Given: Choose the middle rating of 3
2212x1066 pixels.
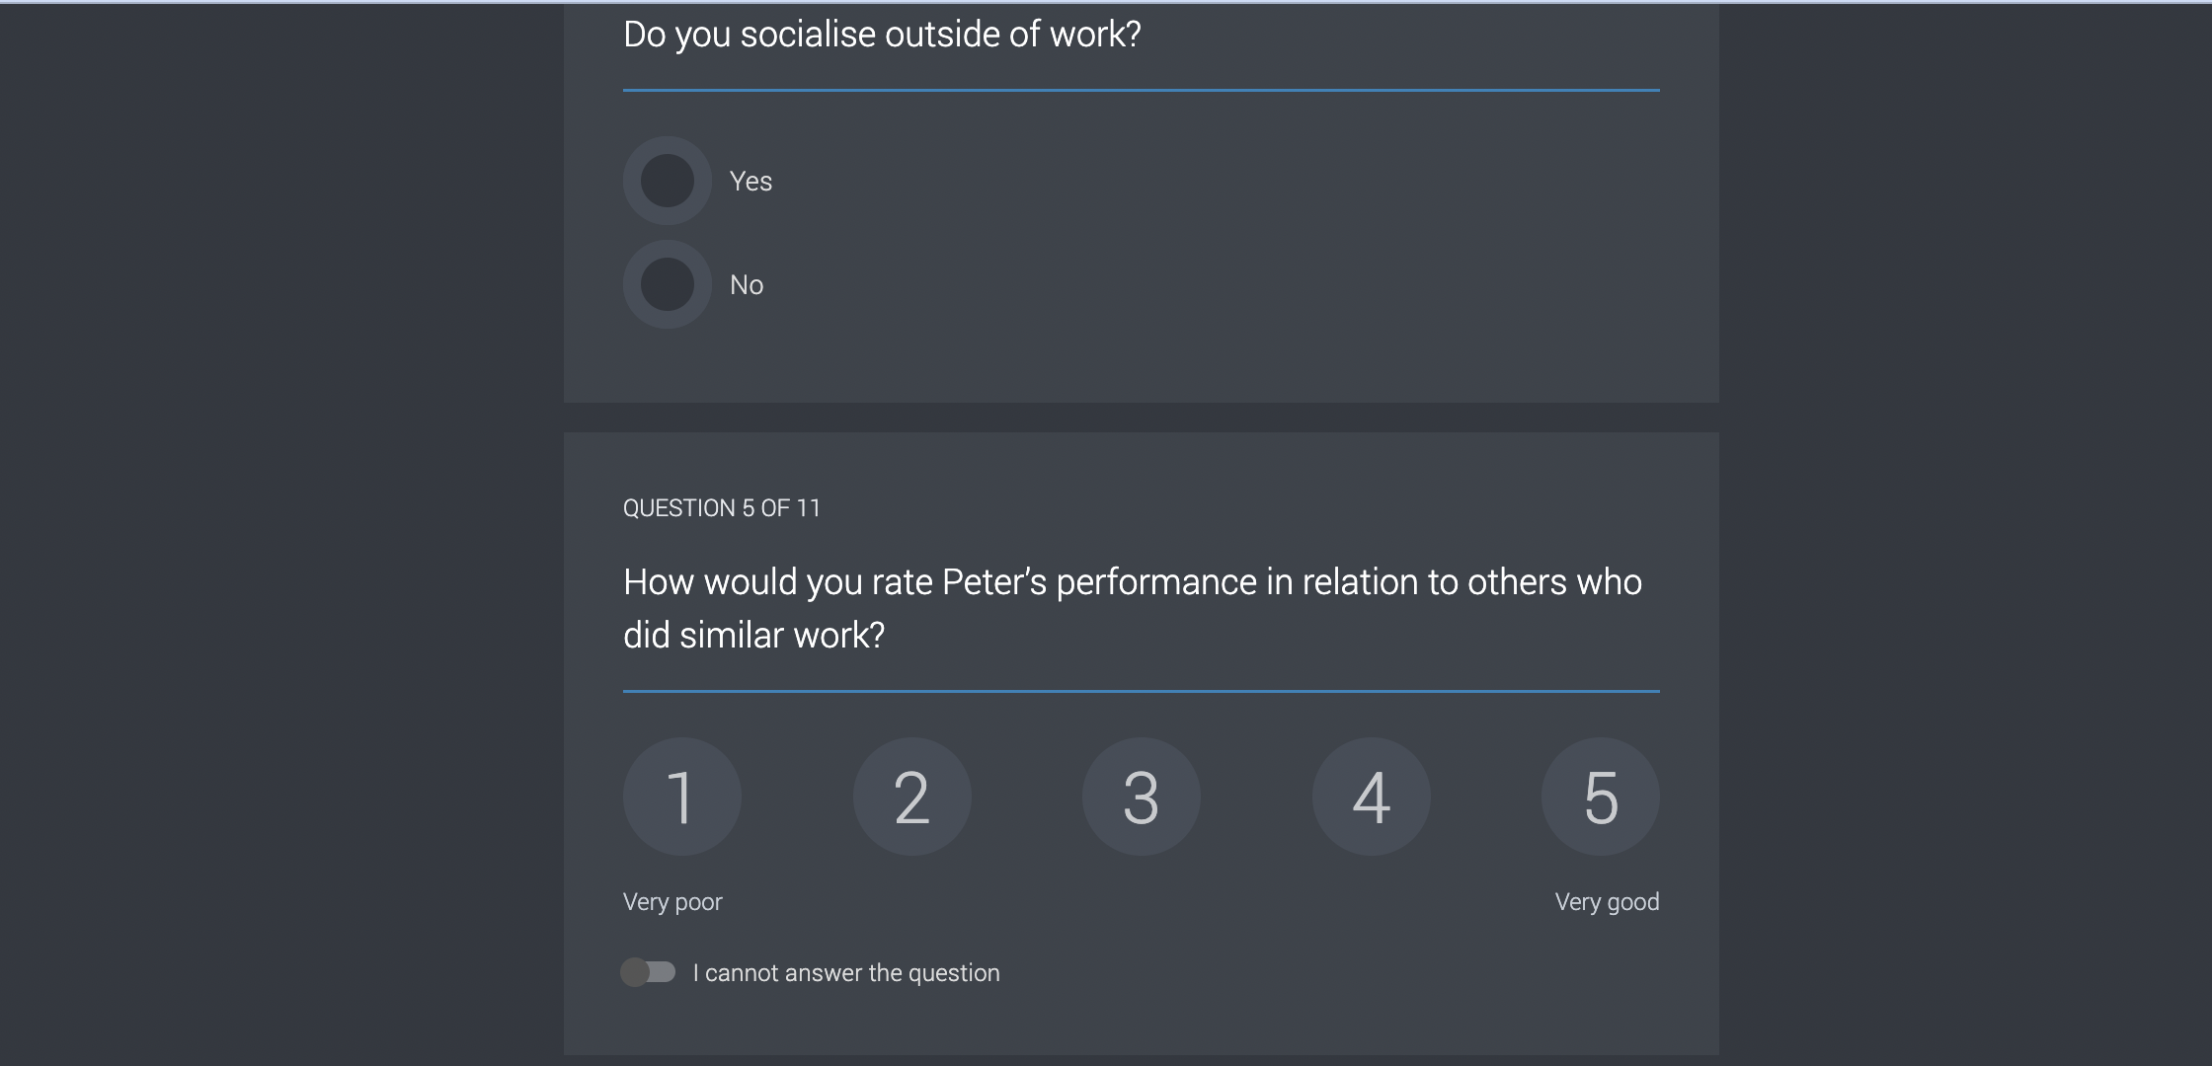Looking at the screenshot, I should (1142, 797).
